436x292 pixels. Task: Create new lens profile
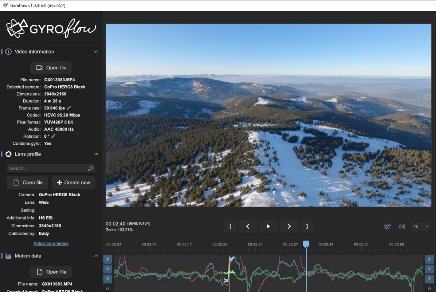[73, 182]
